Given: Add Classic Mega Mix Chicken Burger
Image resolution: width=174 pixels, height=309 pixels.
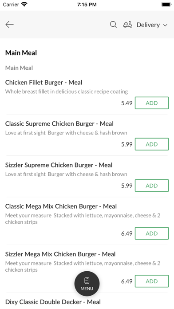Looking at the screenshot, I should pyautogui.click(x=152, y=234).
